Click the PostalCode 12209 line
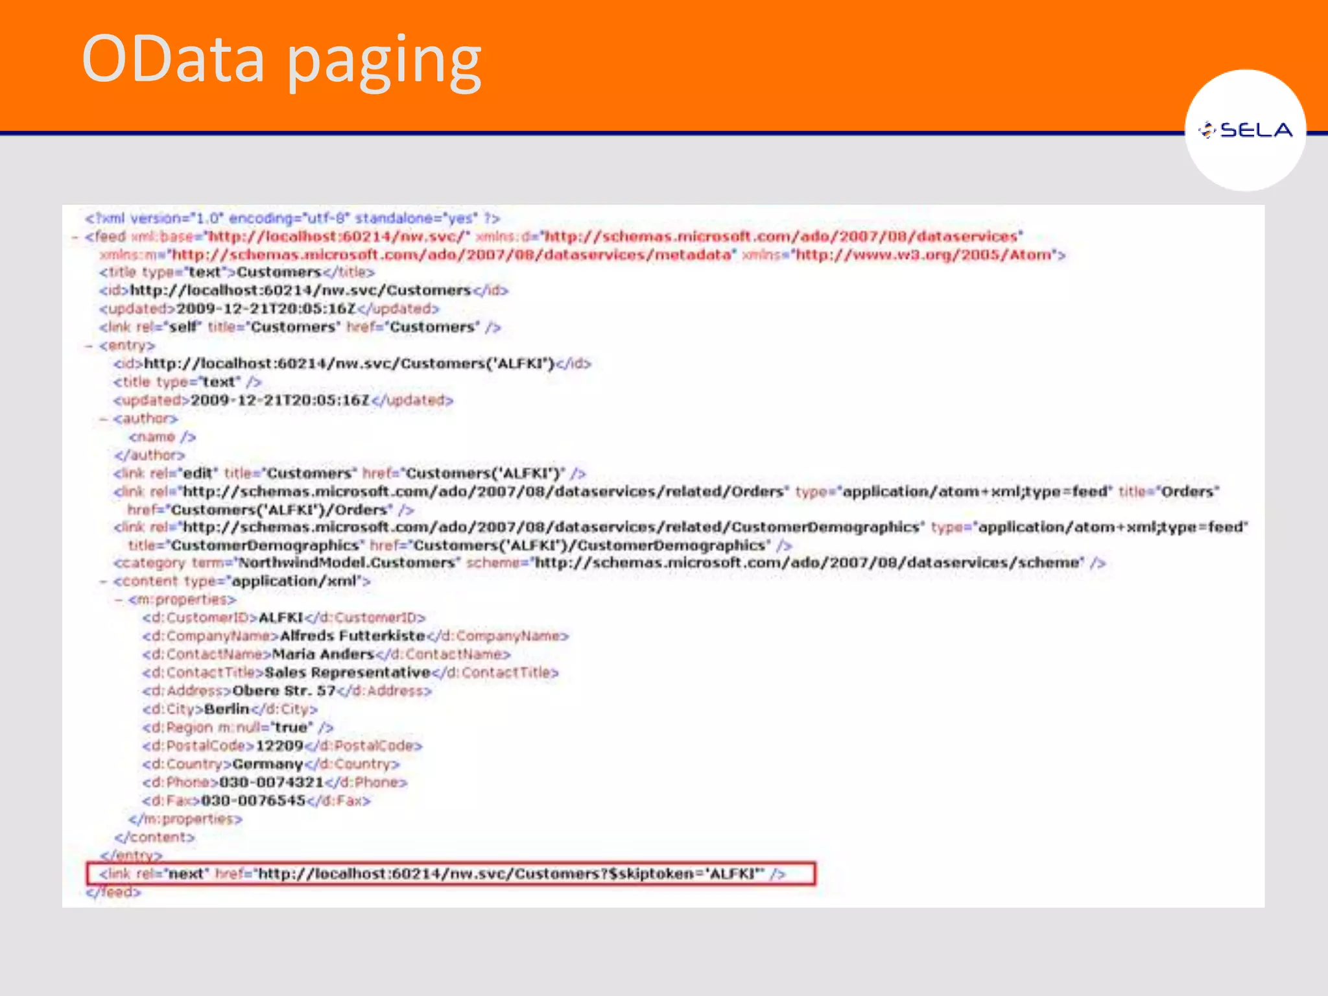The height and width of the screenshot is (996, 1328). coord(282,746)
